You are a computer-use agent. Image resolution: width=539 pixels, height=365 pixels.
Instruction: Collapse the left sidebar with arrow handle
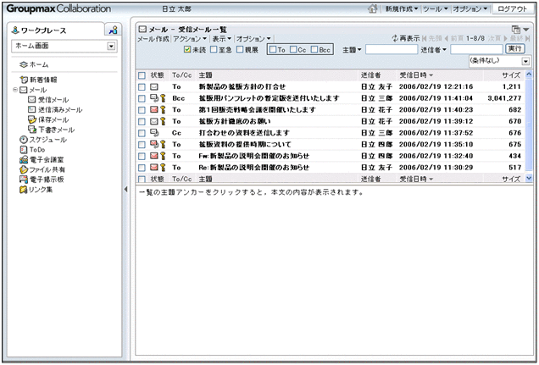[x=125, y=189]
